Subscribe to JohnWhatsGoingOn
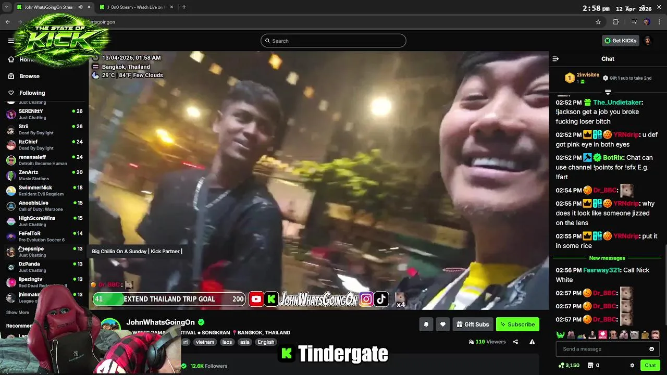667x375 pixels. pyautogui.click(x=517, y=324)
